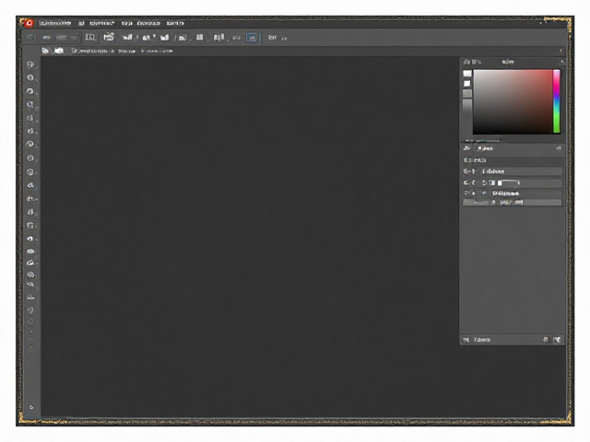Pick a shade in the color gradient field

coord(513,101)
